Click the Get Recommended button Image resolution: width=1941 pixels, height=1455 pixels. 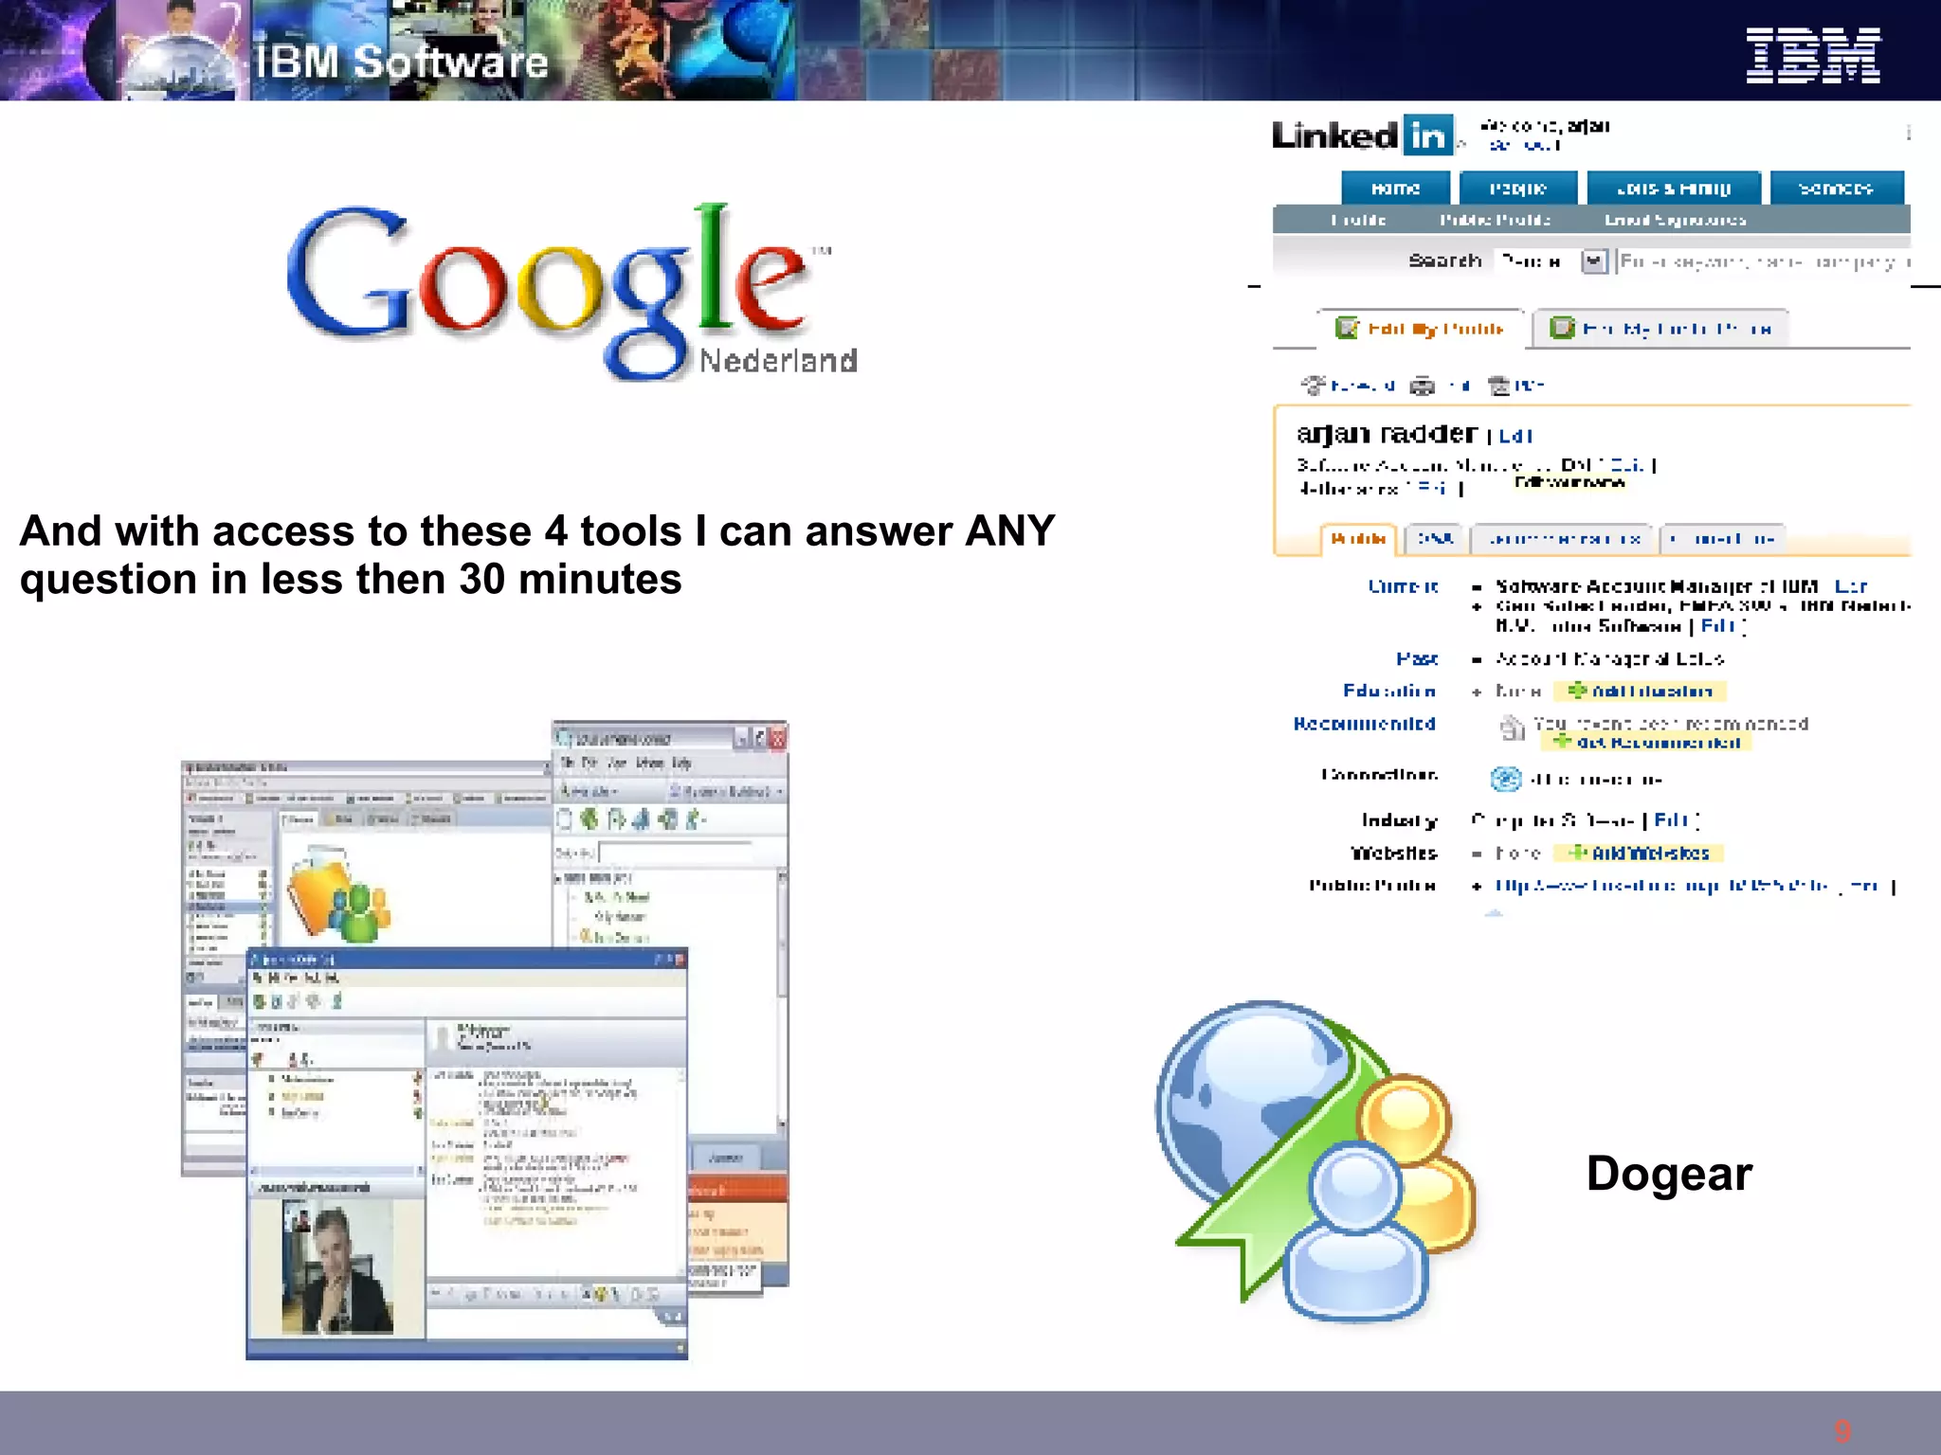1647,742
